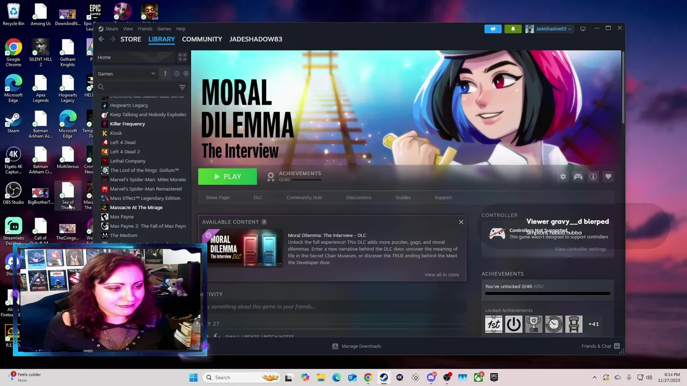Click the ready-to-play filter icon
Screen dimensions: 687x386
[x=186, y=73]
